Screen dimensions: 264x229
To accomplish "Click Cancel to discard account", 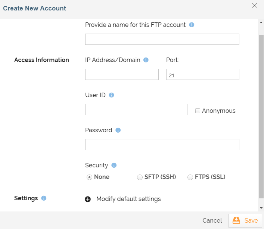I will point(212,221).
